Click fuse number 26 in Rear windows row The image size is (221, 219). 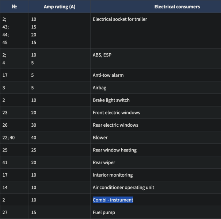tap(5, 125)
